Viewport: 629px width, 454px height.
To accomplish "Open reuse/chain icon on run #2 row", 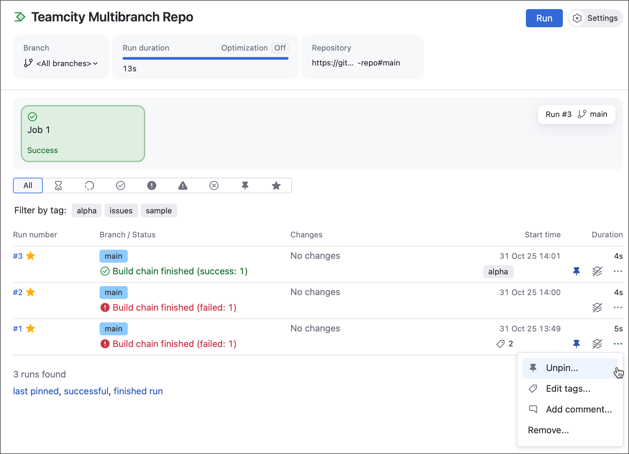I will 597,307.
